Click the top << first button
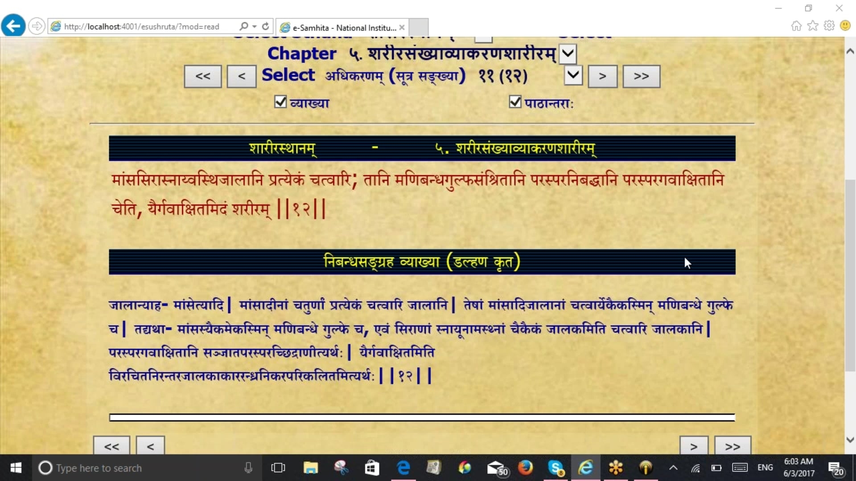Screen dimensions: 856x481 pyautogui.click(x=203, y=77)
